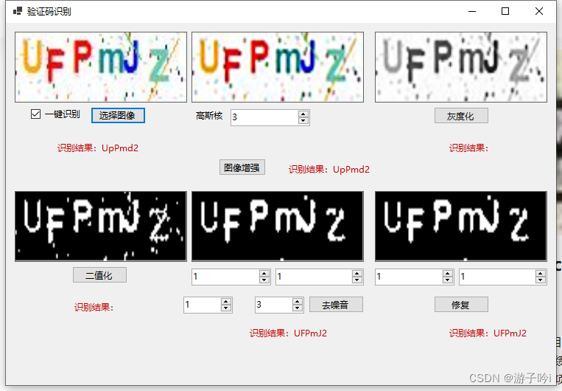Click up arrow of first field under repaired image
This screenshot has height=391, width=562.
448,274
